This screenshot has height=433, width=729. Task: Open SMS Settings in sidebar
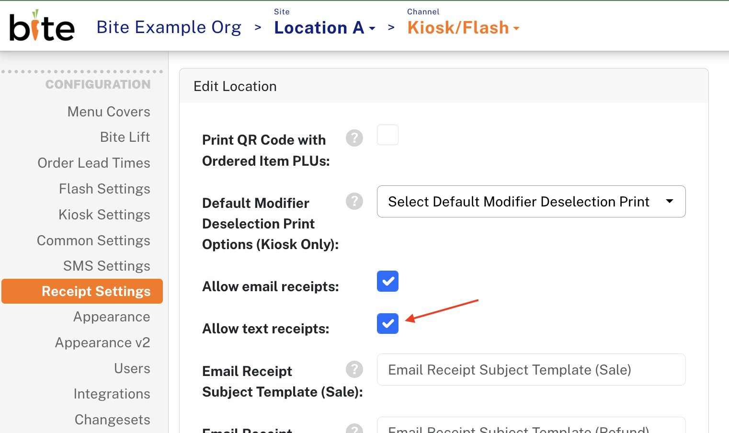point(107,266)
